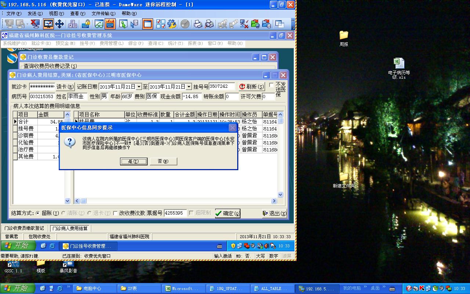This screenshot has height=294, width=470.
Task: Click the printer toolbar icon
Action: (x=198, y=24)
